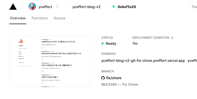Switch to the Functions tab
This screenshot has width=197, height=99.
coord(40,18)
